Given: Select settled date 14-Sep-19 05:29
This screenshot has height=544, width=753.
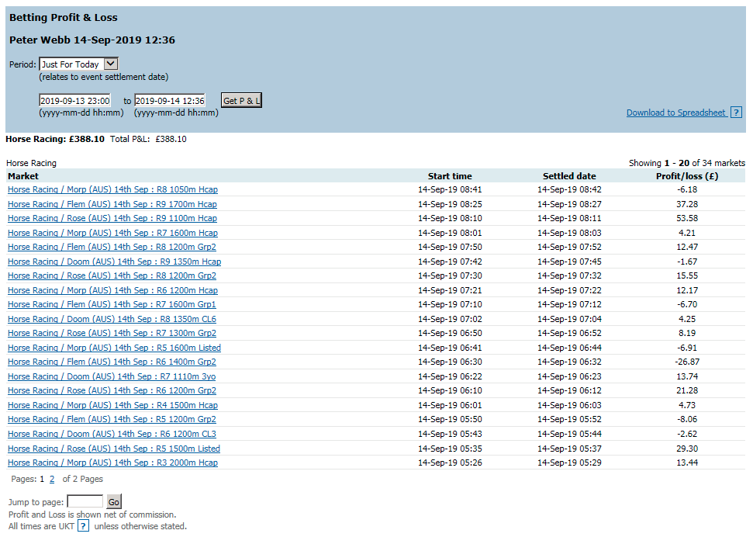Looking at the screenshot, I should click(569, 463).
